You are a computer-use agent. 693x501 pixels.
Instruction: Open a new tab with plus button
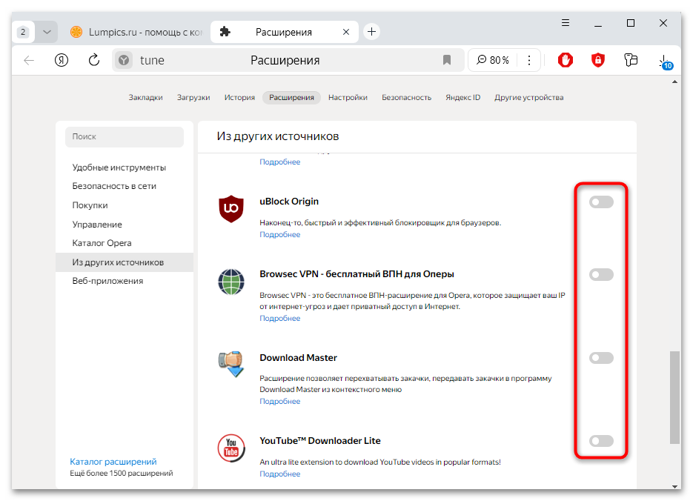tap(371, 32)
